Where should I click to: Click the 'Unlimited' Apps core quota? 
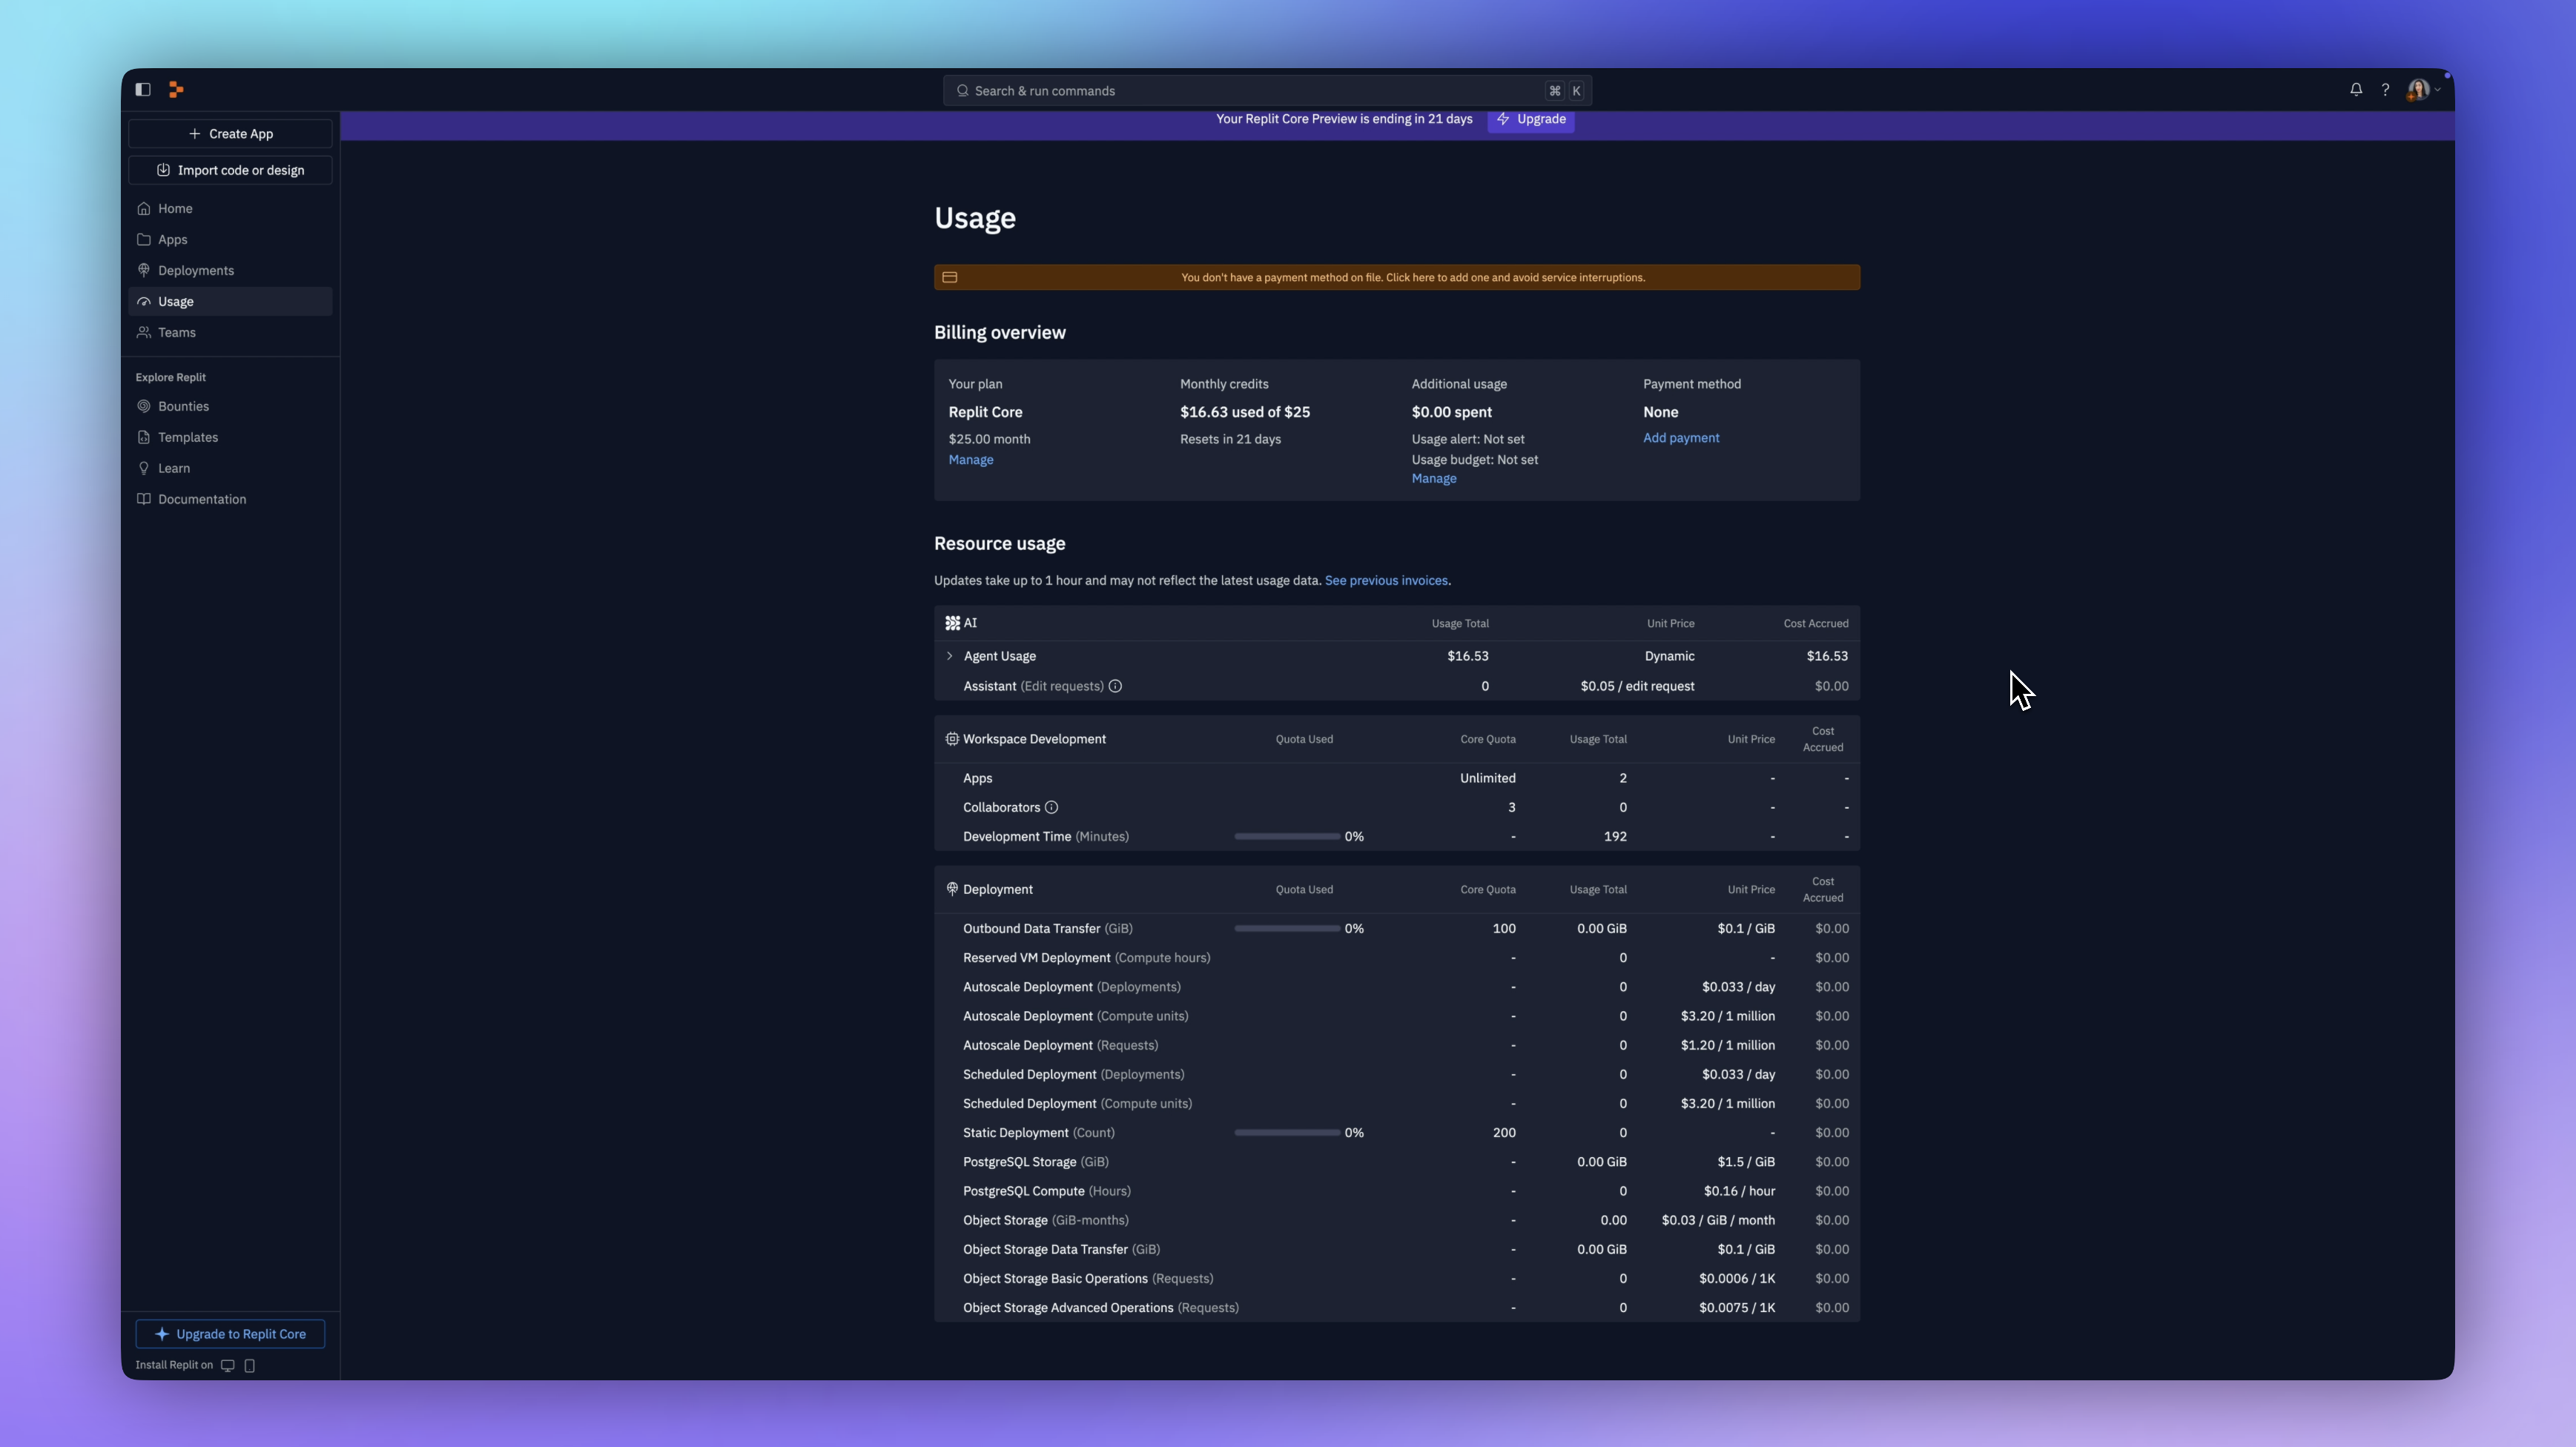(x=1487, y=779)
